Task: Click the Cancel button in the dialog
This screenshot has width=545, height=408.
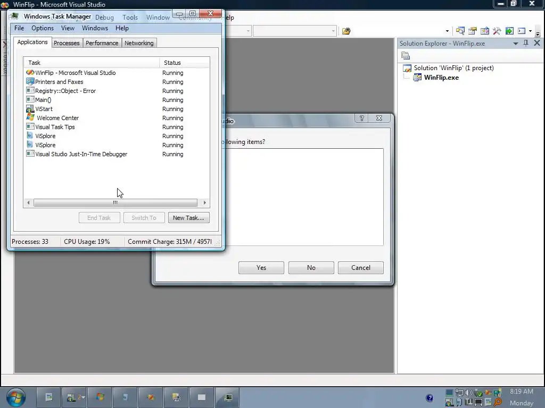Action: tap(361, 268)
